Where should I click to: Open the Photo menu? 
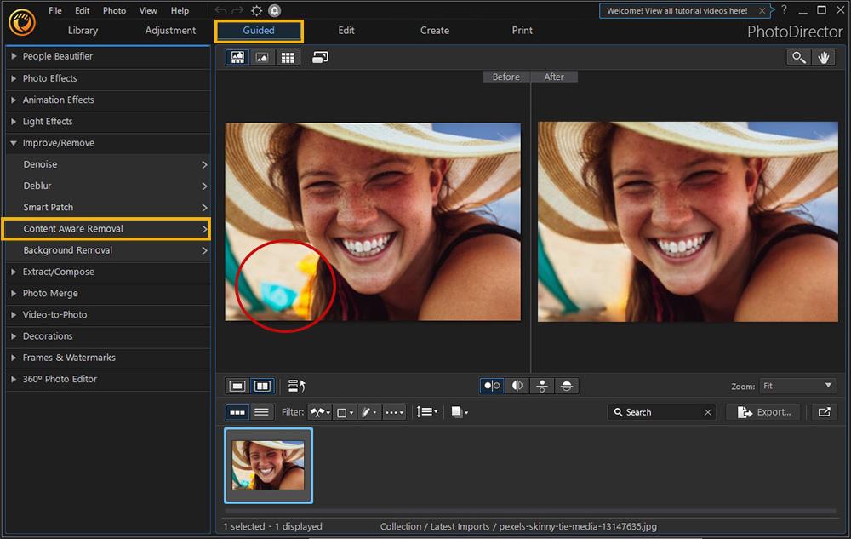113,10
